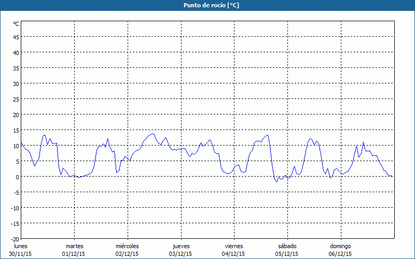Select the 'miércoles' day label

pyautogui.click(x=127, y=246)
